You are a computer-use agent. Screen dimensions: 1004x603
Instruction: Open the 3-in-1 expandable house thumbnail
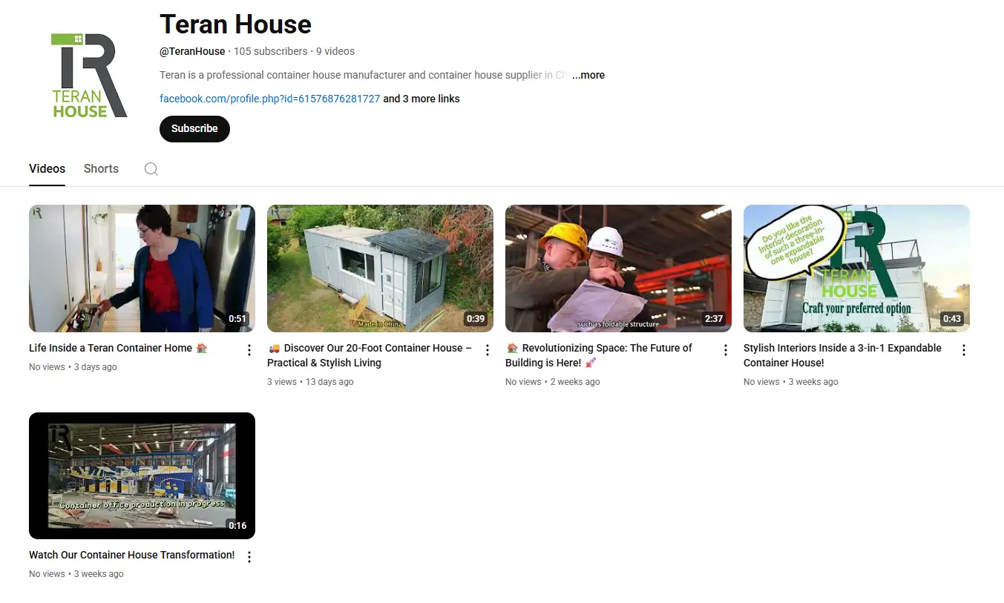(856, 268)
